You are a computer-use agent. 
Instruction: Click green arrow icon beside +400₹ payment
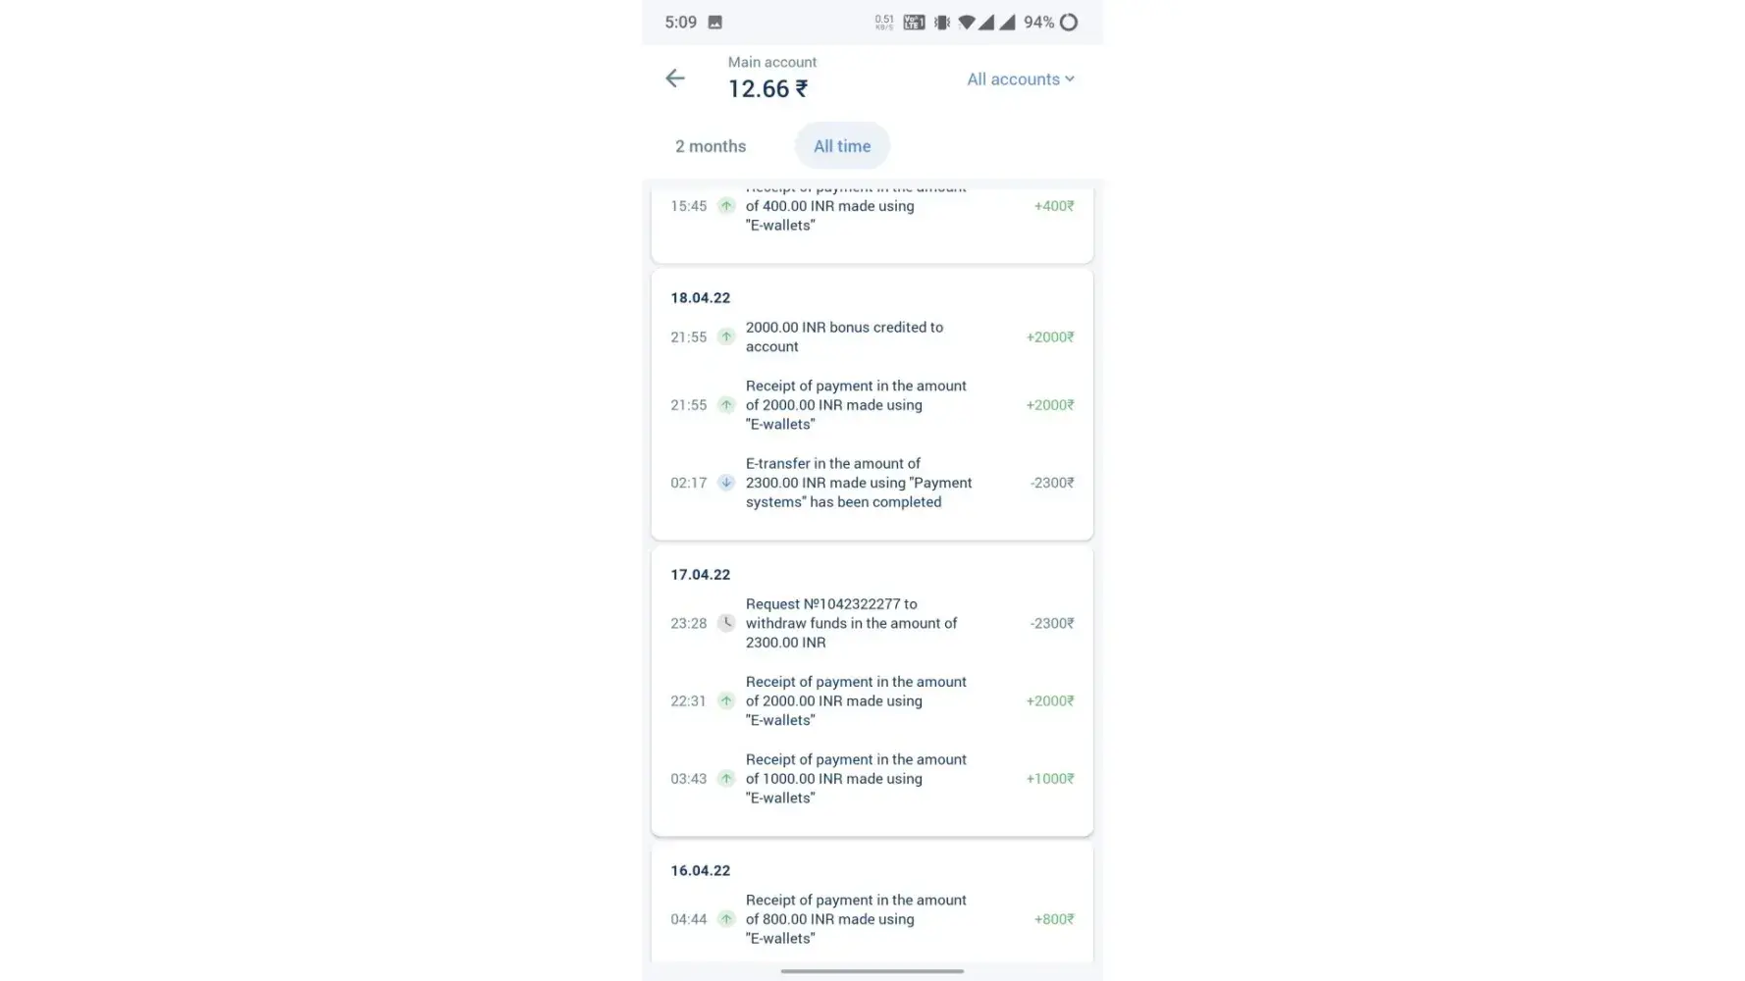726,206
